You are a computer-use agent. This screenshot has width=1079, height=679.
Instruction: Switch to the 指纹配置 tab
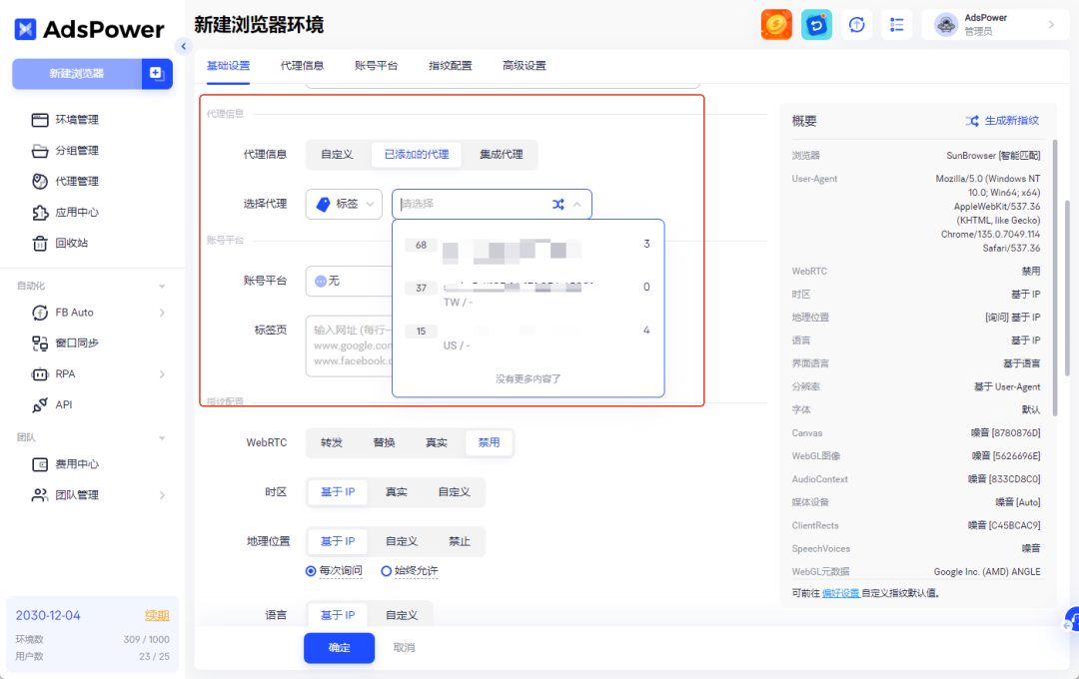point(449,65)
